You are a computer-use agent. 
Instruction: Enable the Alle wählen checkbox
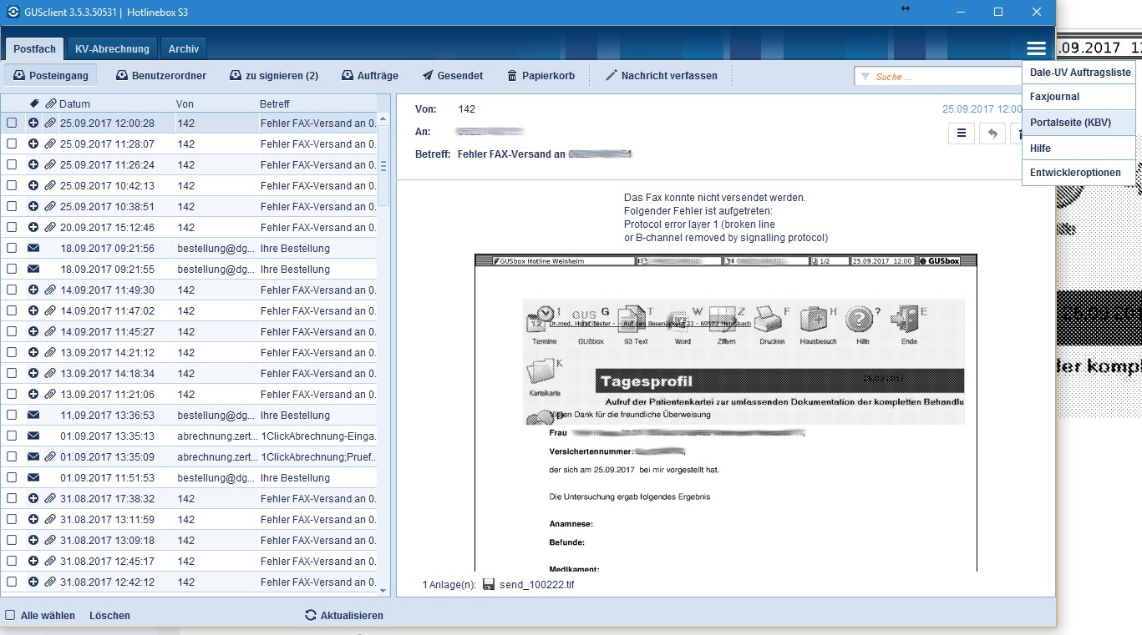click(11, 615)
